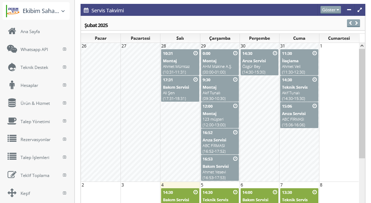The image size is (371, 203).
Task: Click the Hesaplar person icon
Action: click(12, 85)
